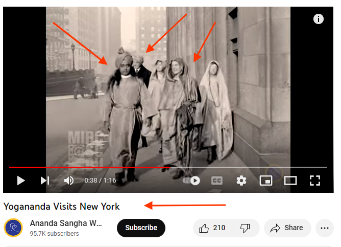Play the Yogananda video
The height and width of the screenshot is (247, 341).
tap(21, 181)
